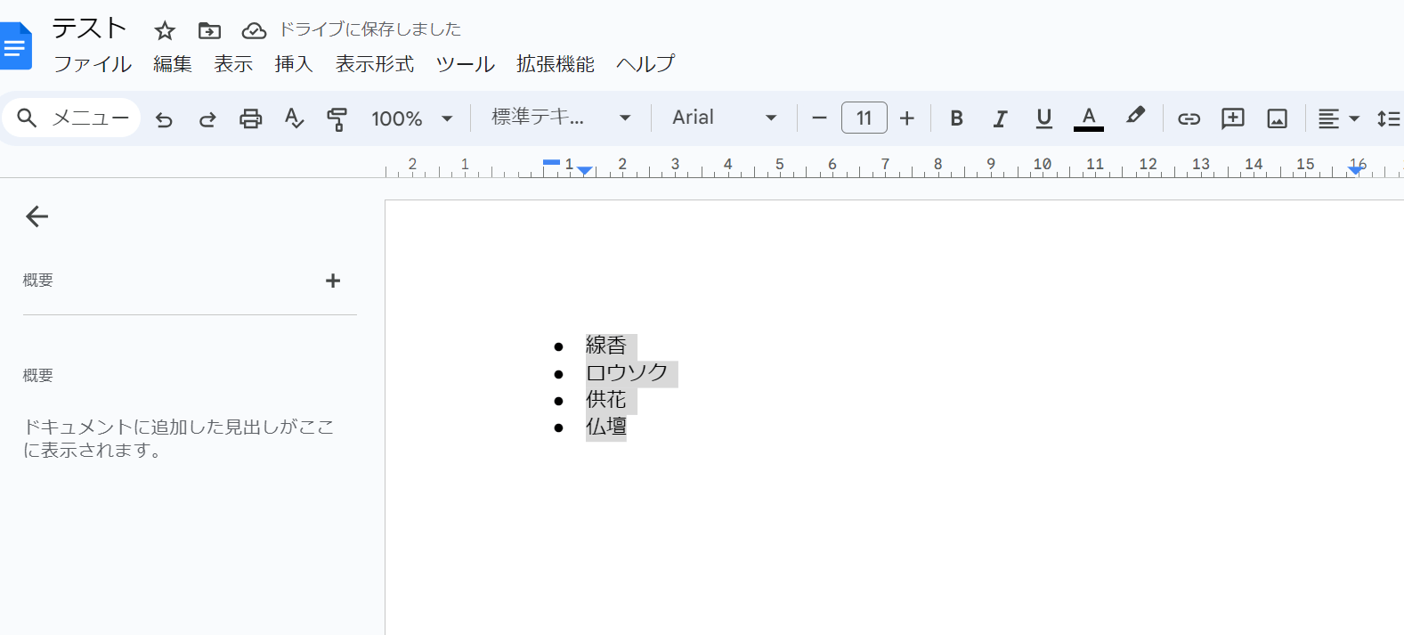Toggle italic formatting

1000,118
